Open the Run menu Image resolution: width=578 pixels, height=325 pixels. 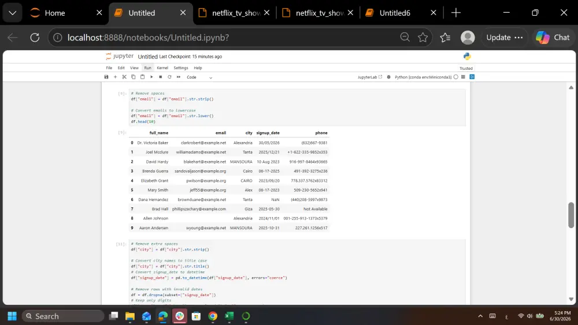point(148,68)
